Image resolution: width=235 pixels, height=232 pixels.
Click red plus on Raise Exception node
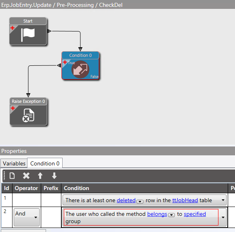[x=13, y=108]
